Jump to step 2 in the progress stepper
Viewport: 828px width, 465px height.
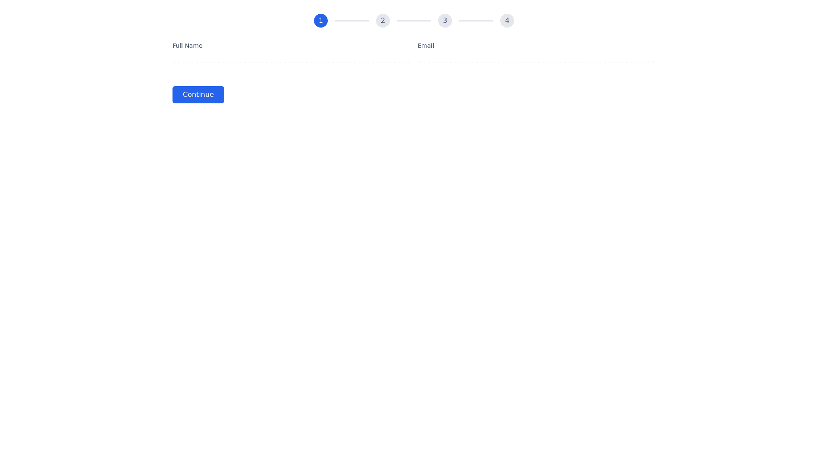[383, 21]
